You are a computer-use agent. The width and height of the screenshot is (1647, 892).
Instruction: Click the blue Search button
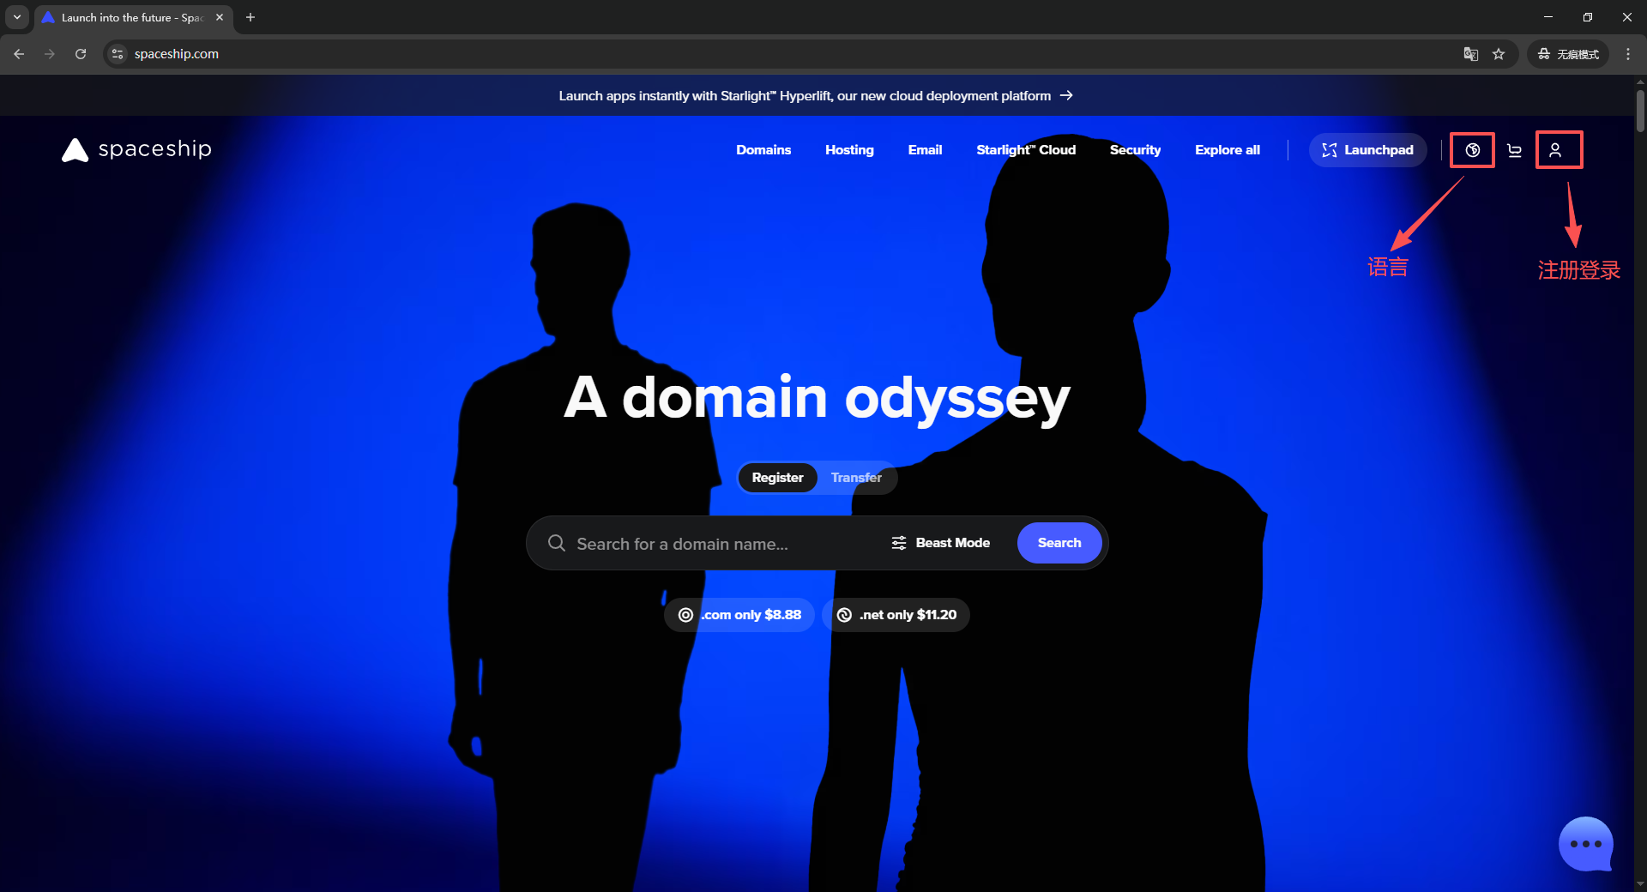[1059, 543]
